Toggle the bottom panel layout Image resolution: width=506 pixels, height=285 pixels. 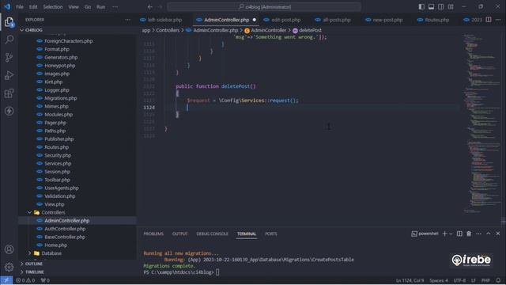(x=431, y=7)
